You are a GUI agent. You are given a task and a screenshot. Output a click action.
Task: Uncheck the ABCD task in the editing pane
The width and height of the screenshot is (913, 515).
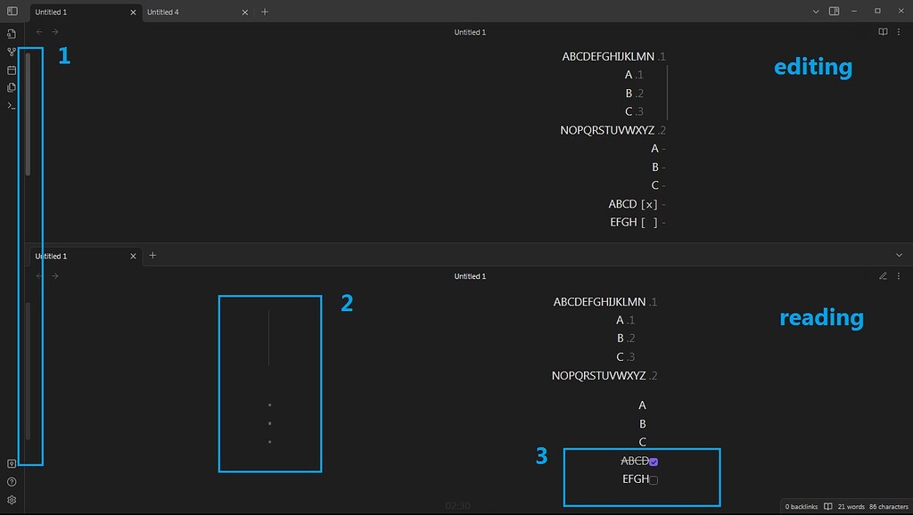point(650,204)
